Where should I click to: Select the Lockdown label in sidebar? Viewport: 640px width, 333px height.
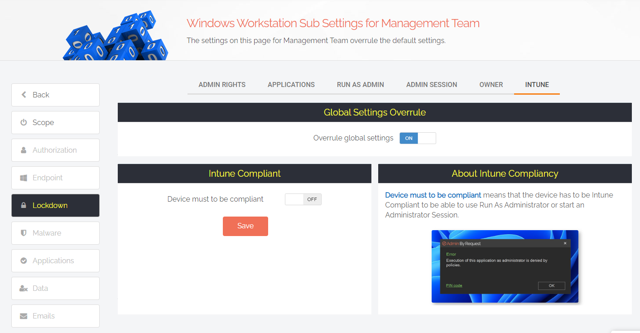click(50, 205)
